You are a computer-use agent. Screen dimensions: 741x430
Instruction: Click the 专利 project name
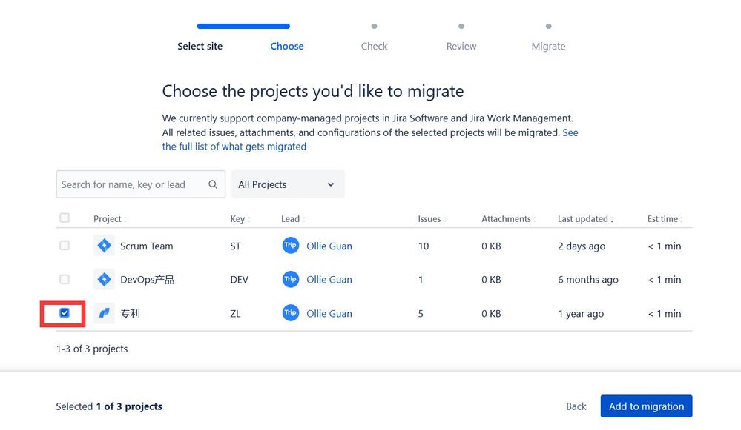(130, 314)
